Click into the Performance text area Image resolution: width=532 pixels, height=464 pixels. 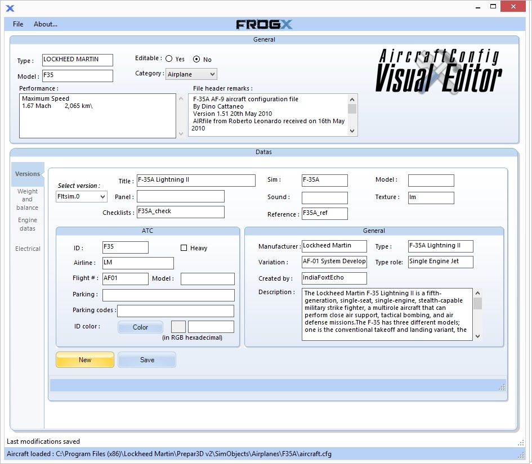[97, 116]
